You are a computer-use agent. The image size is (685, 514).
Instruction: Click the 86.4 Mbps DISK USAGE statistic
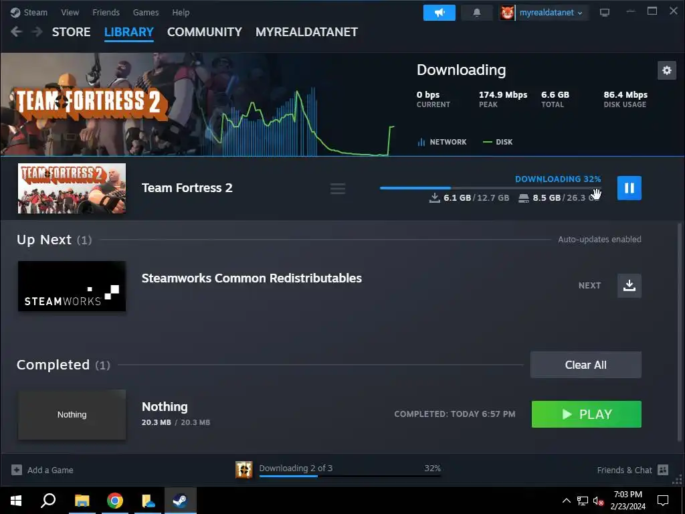625,99
